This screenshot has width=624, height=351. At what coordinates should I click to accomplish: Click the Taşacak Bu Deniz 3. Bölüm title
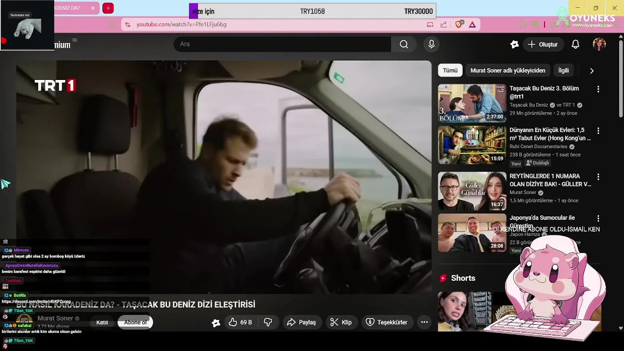(x=544, y=93)
